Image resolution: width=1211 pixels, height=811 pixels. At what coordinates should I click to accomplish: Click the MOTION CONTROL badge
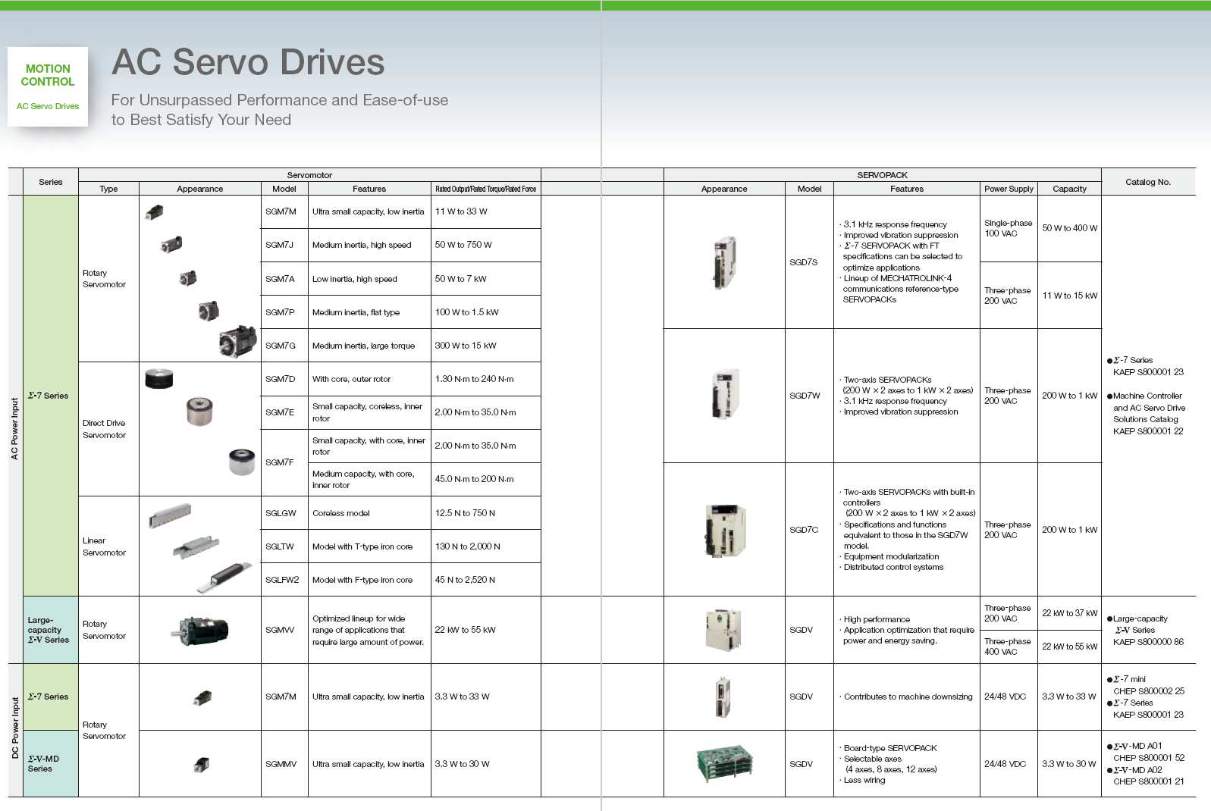(48, 86)
